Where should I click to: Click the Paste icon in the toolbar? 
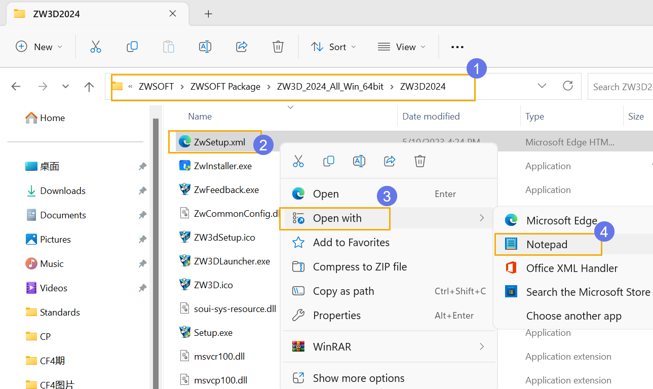[x=168, y=47]
